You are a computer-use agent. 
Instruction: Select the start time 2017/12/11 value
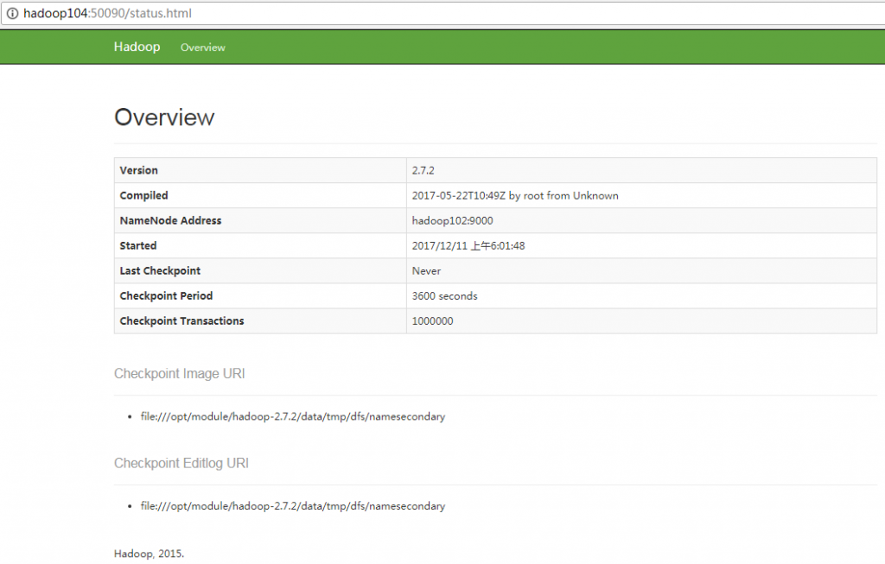click(x=468, y=246)
